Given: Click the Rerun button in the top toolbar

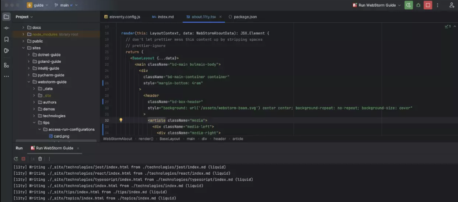Looking at the screenshot, I should click(408, 5).
